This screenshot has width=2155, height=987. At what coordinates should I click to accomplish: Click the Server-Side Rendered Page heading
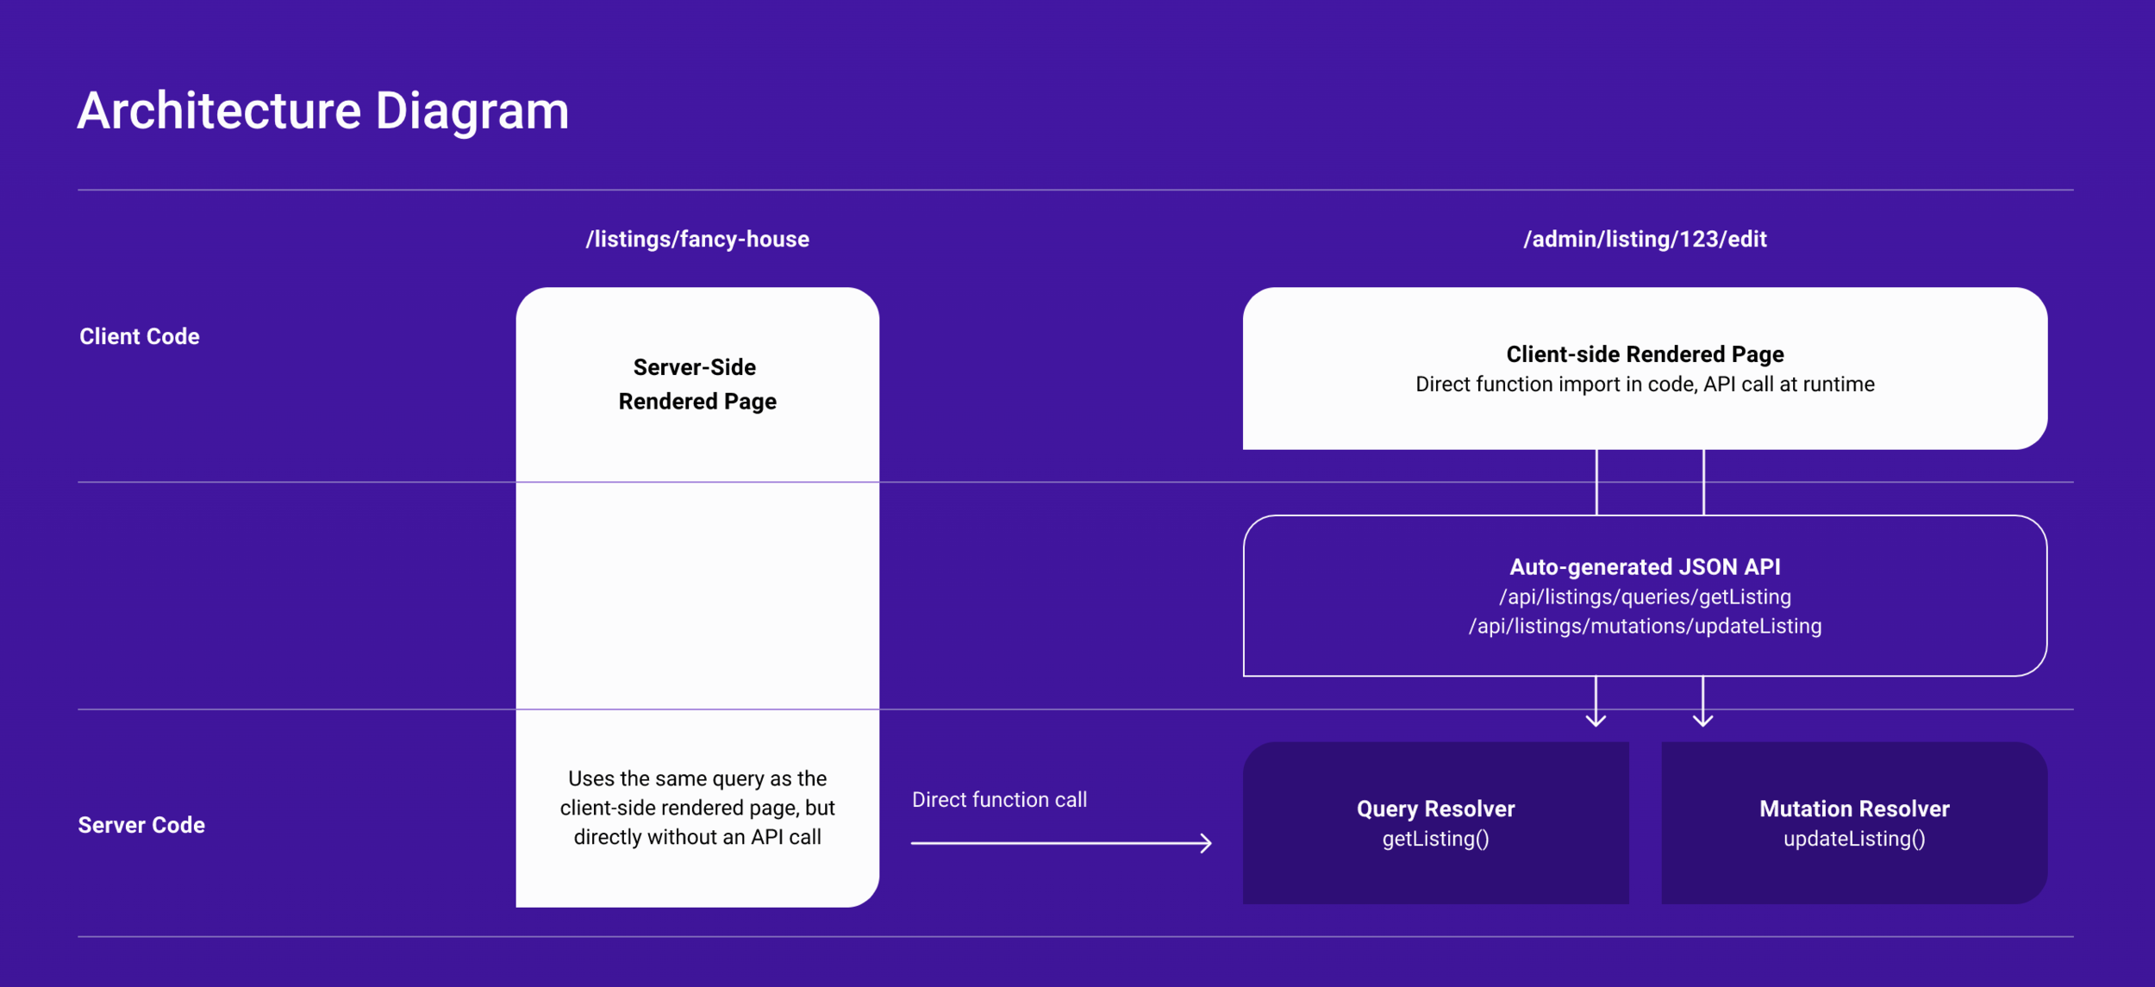click(x=696, y=384)
